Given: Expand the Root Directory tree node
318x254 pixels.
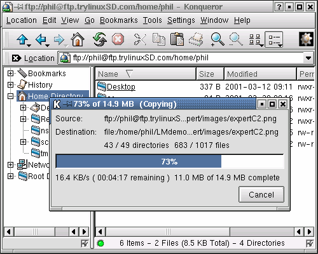Looking at the screenshot, I should (10, 176).
